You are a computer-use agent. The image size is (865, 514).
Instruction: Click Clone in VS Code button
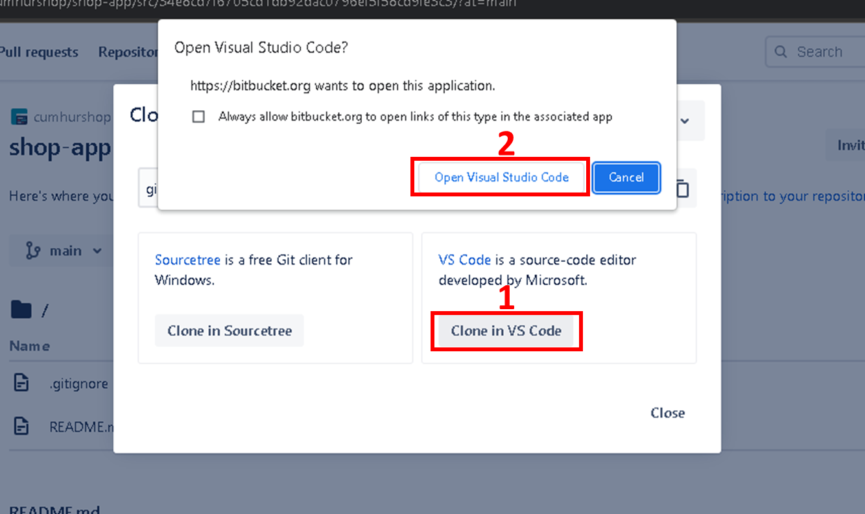coord(506,331)
